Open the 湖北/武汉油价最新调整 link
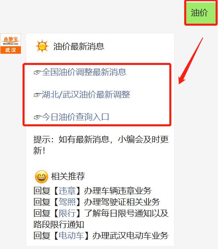This screenshot has width=218, height=249. [x=86, y=95]
